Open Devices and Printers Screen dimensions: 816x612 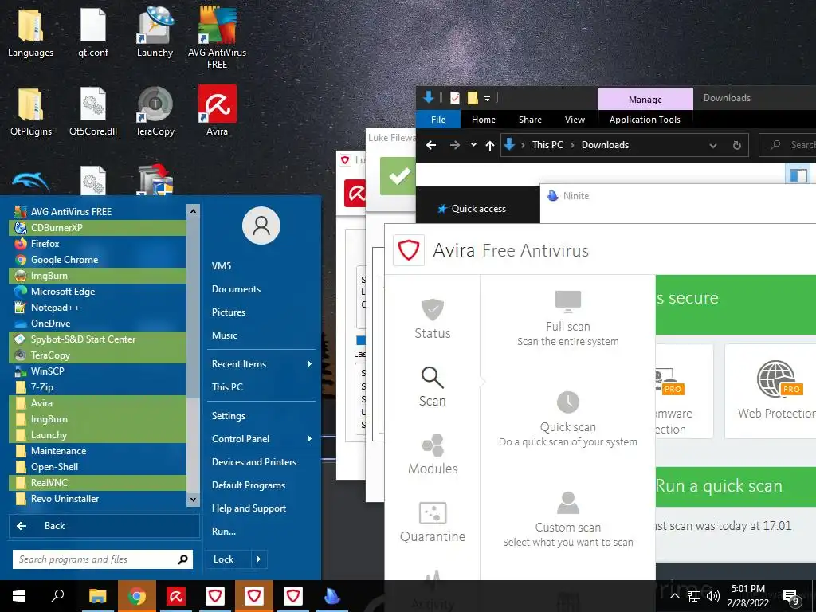click(254, 462)
